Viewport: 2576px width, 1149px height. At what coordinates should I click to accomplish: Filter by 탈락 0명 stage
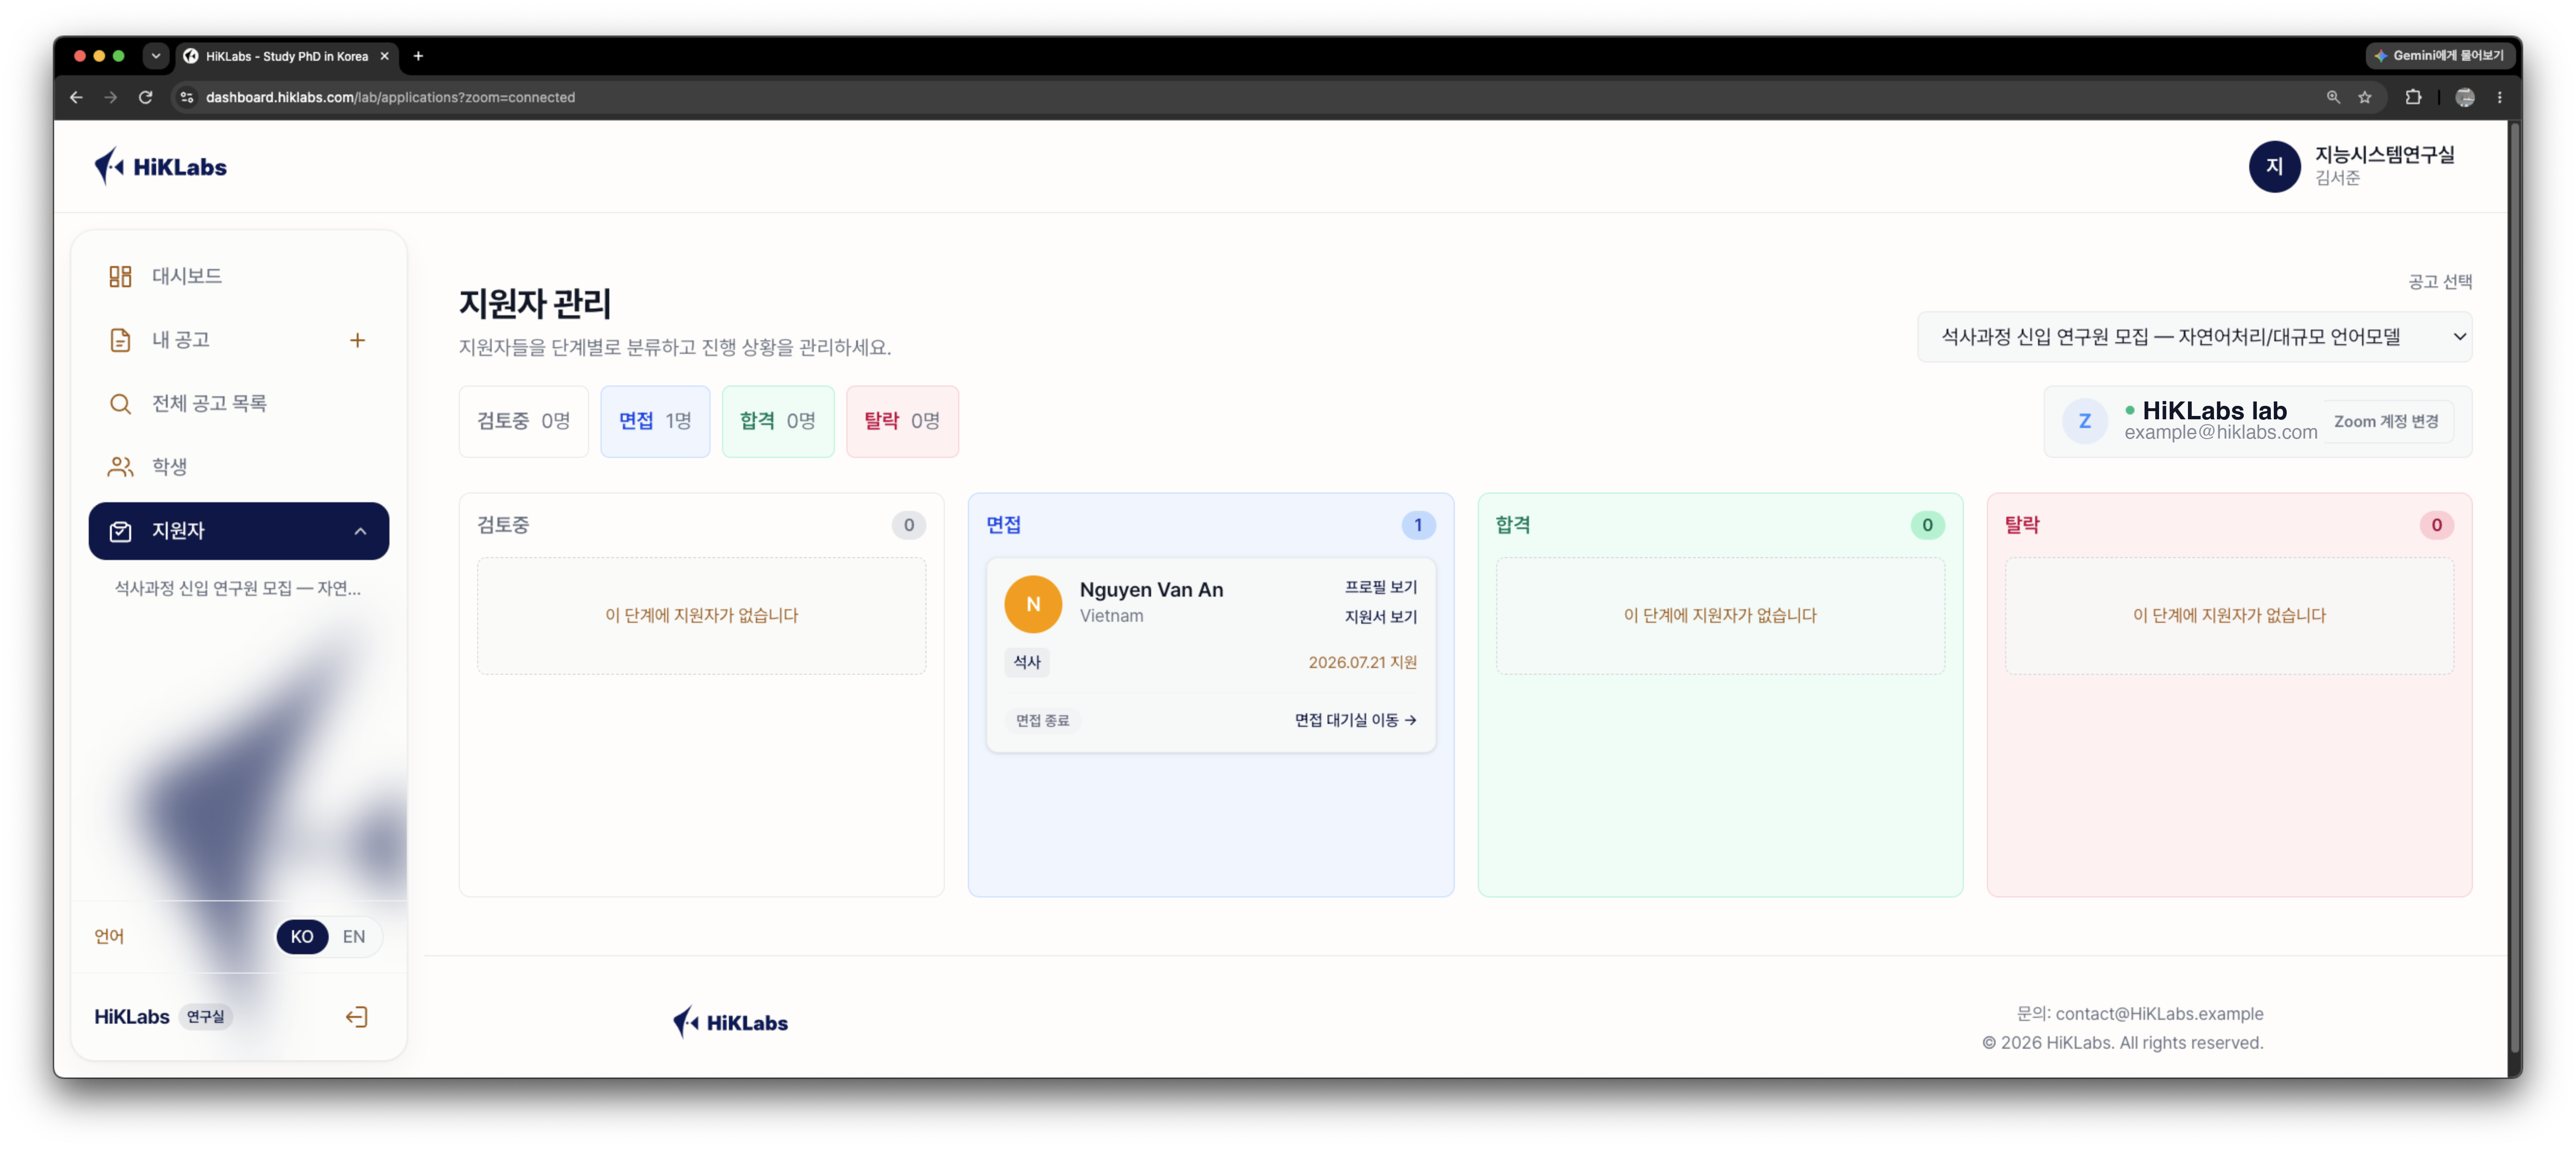pos(902,421)
